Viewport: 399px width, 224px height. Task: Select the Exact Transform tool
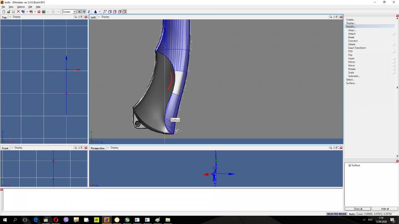coord(357,48)
